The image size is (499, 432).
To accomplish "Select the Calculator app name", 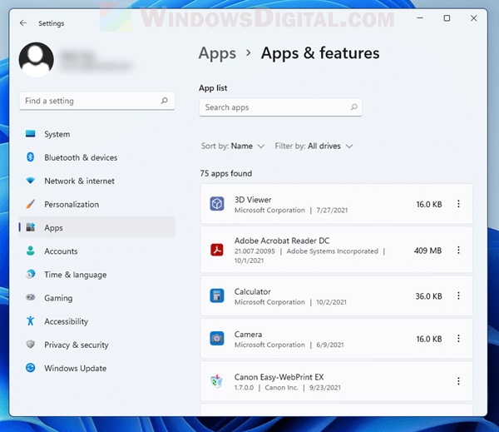I will click(253, 291).
